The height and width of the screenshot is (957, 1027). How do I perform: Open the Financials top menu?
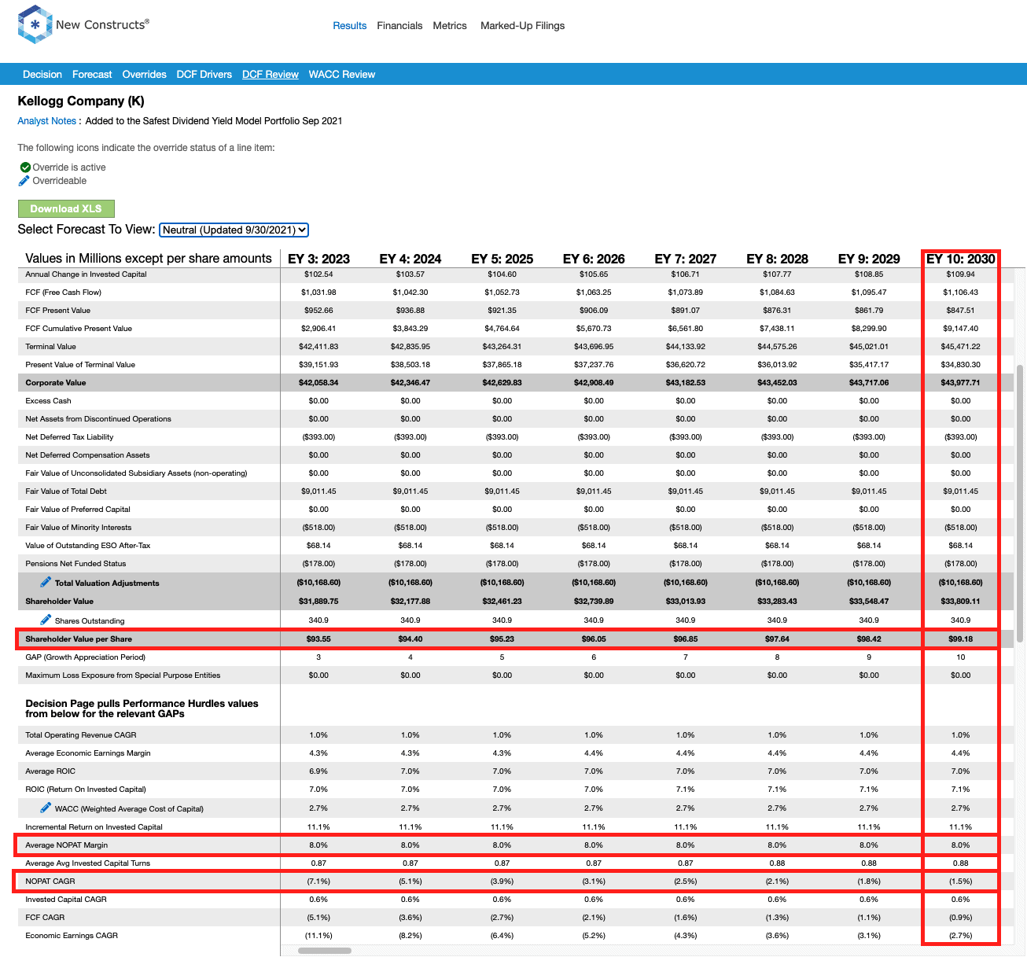(399, 26)
